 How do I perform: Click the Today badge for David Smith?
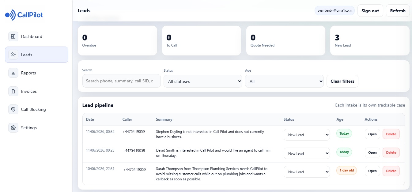click(x=344, y=152)
